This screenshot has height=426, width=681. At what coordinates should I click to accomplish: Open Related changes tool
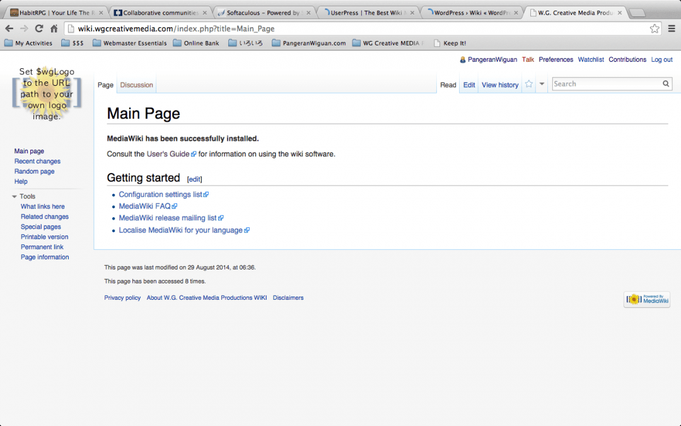click(x=45, y=216)
